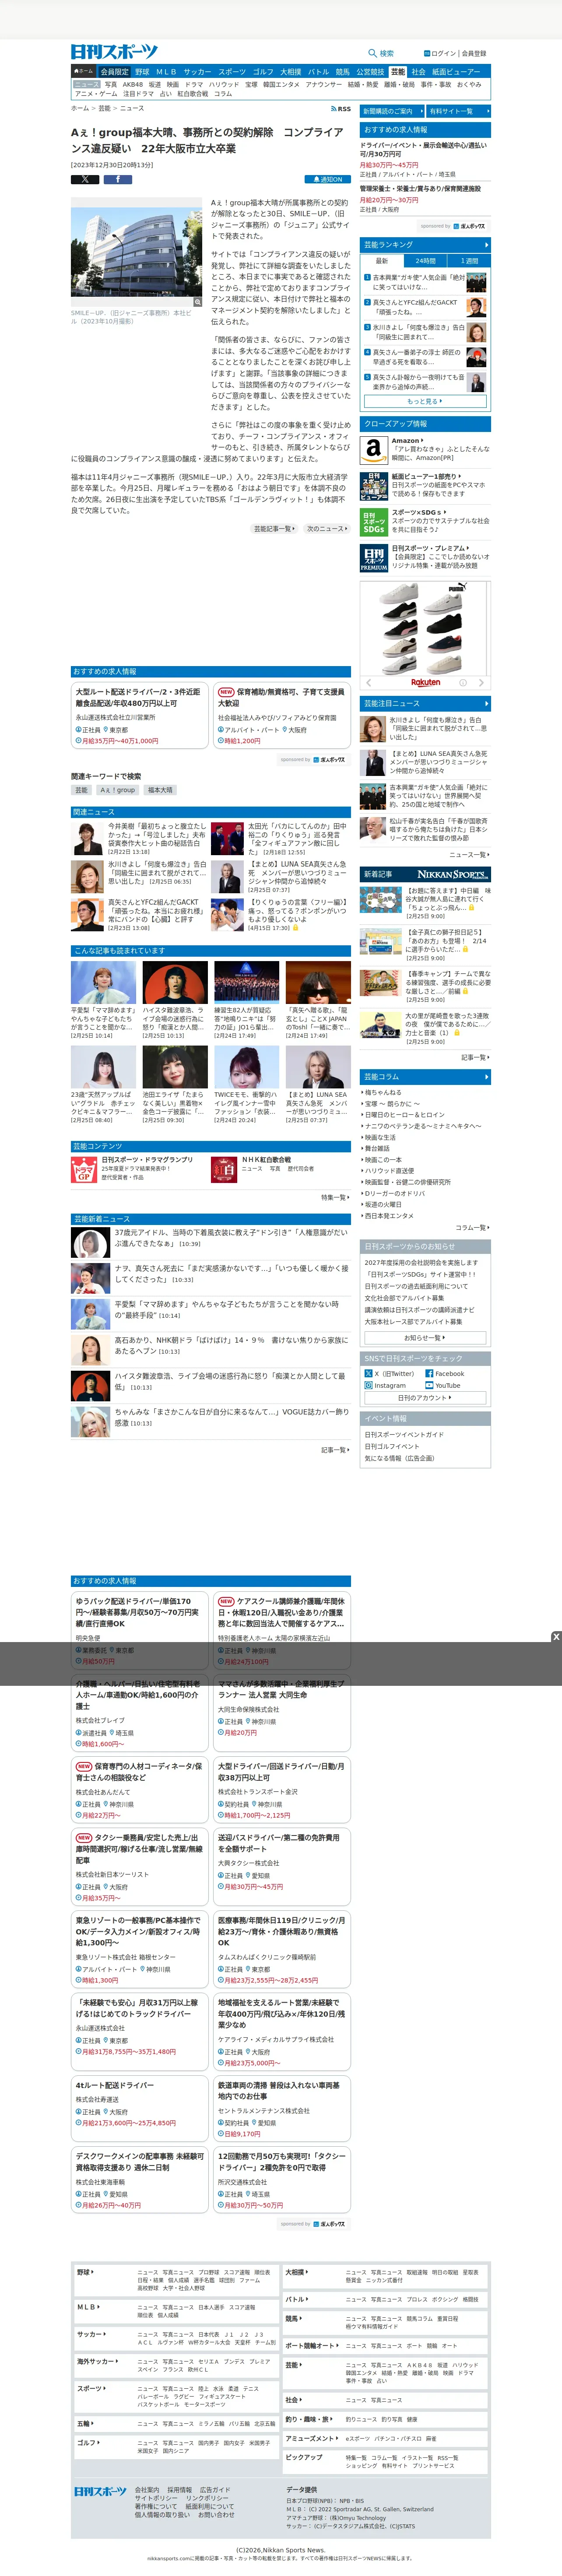Open the 日刊スポーツ PREMIUM icon
The image size is (562, 2576).
coord(373,559)
